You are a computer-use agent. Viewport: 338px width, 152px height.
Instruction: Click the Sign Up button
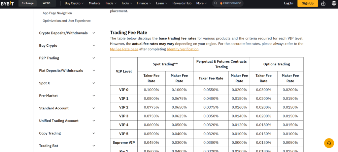point(308,3)
